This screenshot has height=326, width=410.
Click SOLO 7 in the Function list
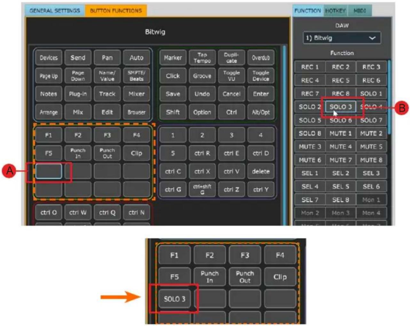tap(371, 120)
